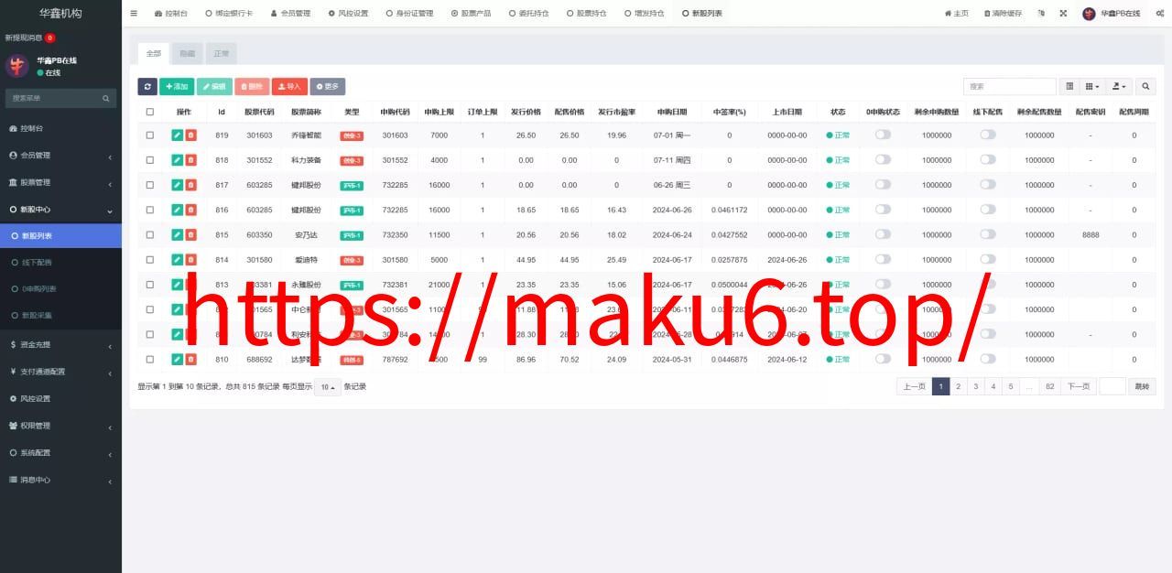The width and height of the screenshot is (1172, 573).
Task: Open the export data dropdown
Action: click(x=1120, y=86)
